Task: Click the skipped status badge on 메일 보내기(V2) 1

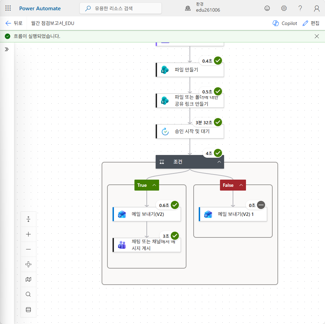Action: pyautogui.click(x=261, y=205)
